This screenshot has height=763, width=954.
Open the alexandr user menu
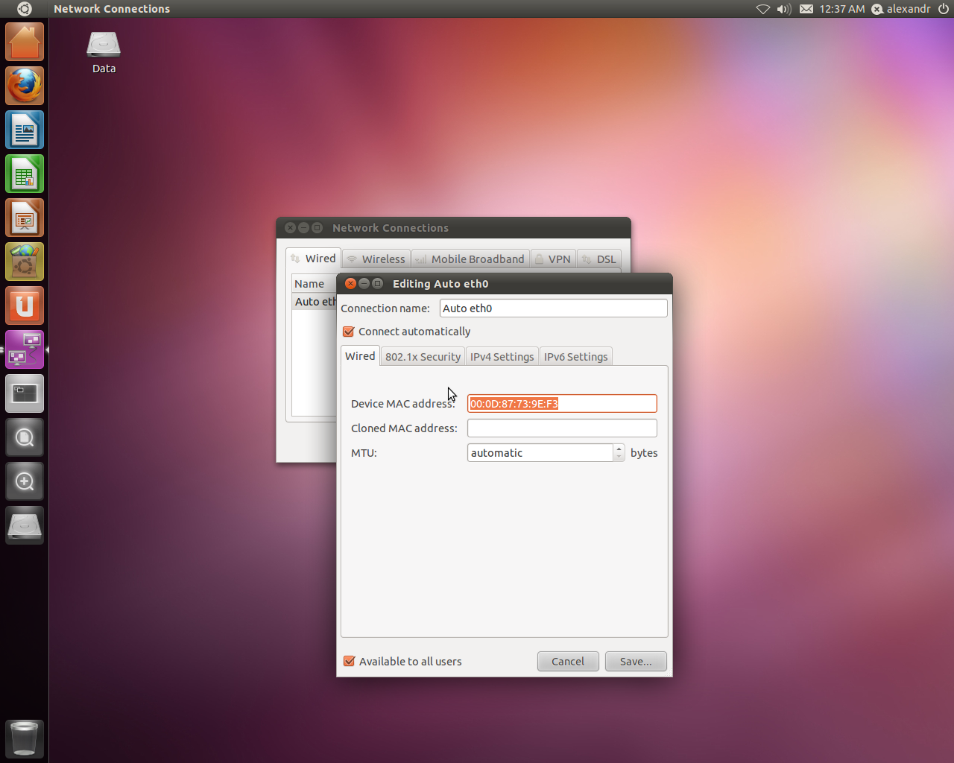(902, 9)
